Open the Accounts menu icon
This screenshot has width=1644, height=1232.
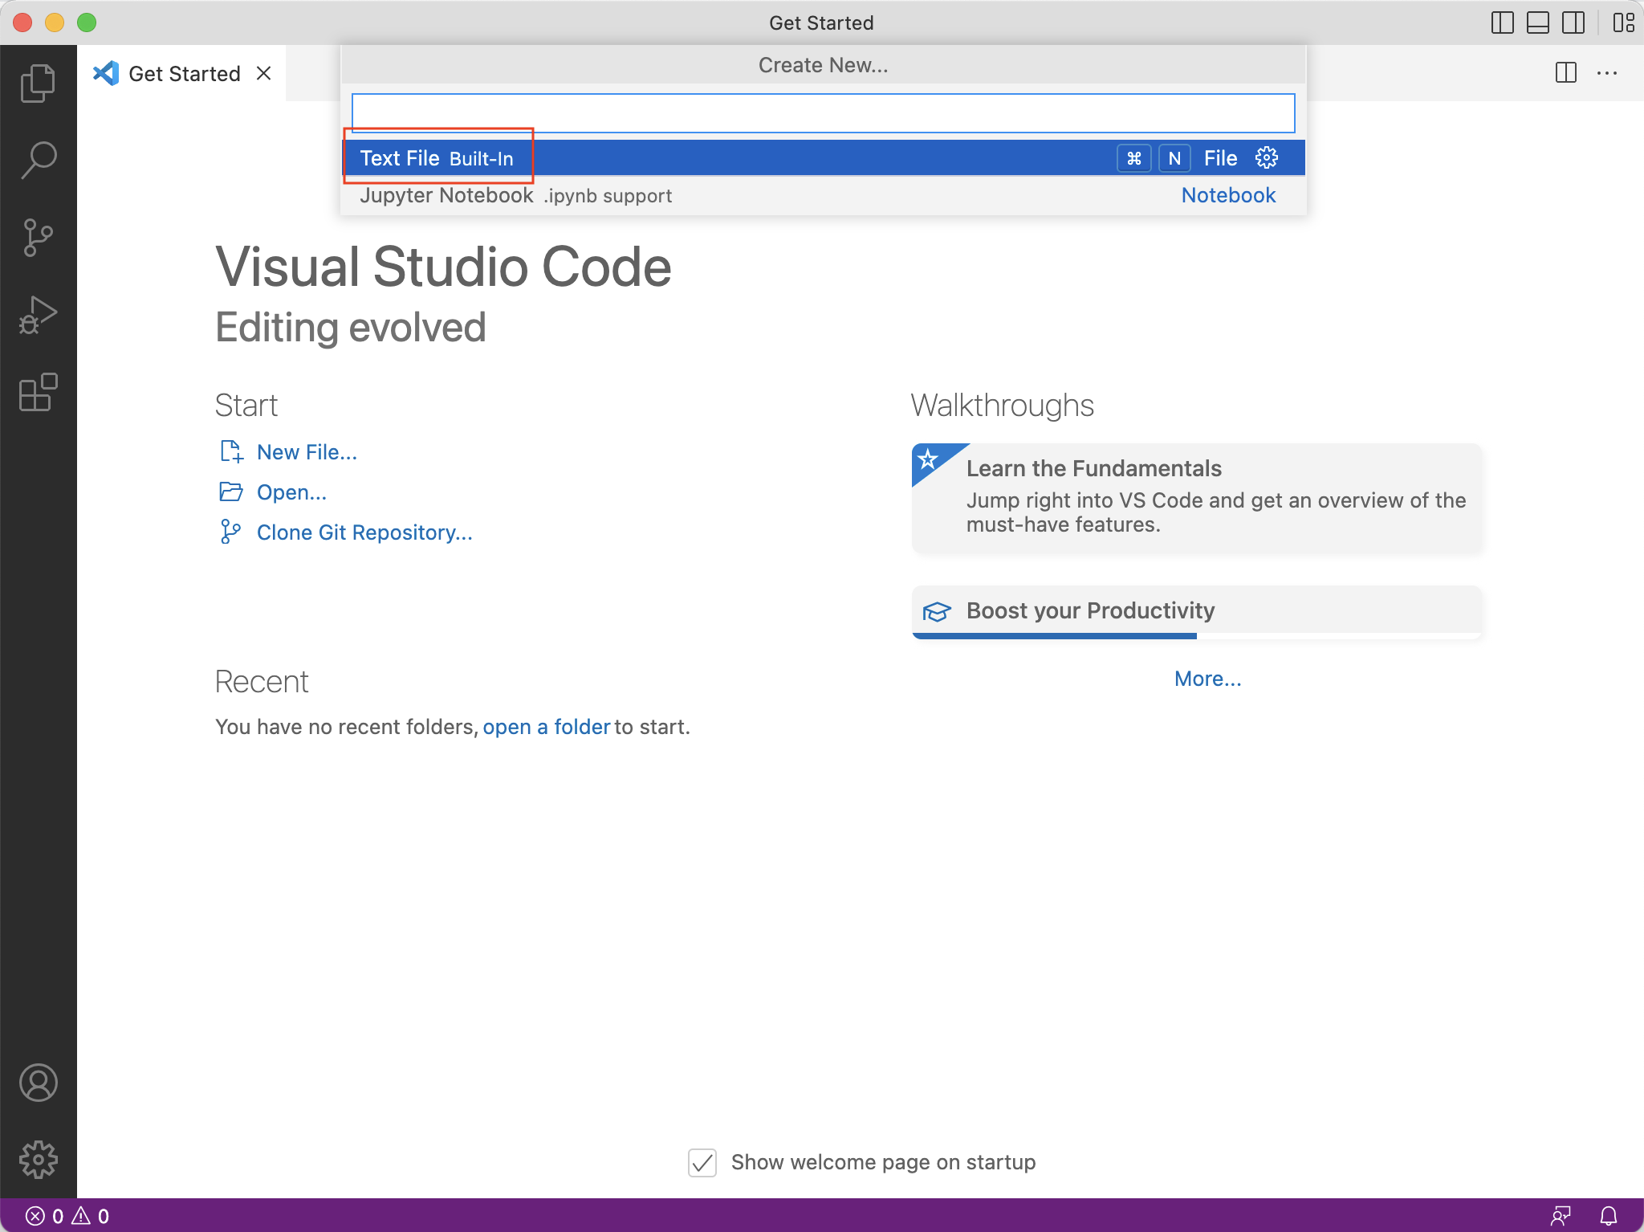coord(38,1083)
